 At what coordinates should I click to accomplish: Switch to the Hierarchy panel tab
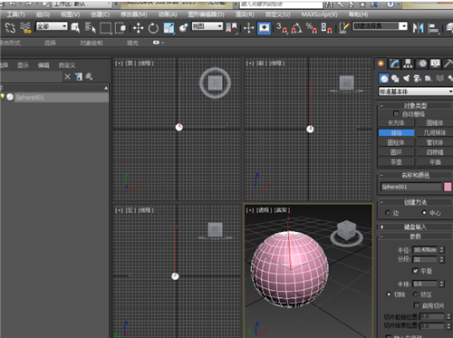coord(408,63)
